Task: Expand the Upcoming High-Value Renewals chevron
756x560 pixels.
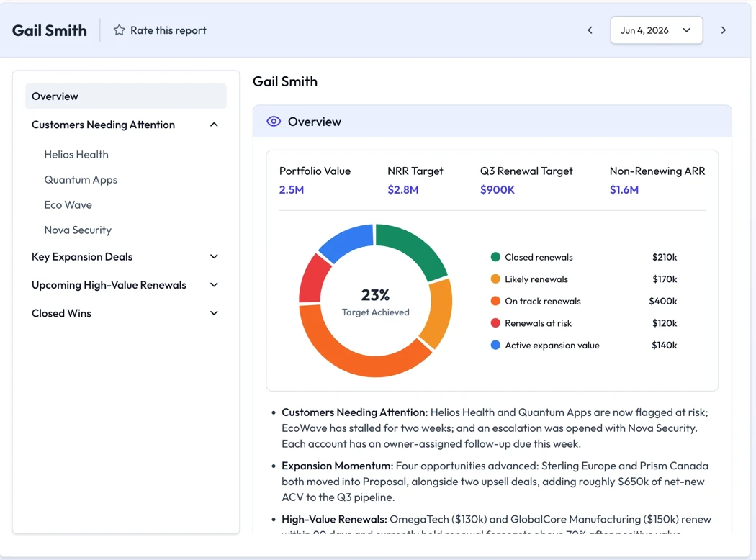Action: click(214, 285)
